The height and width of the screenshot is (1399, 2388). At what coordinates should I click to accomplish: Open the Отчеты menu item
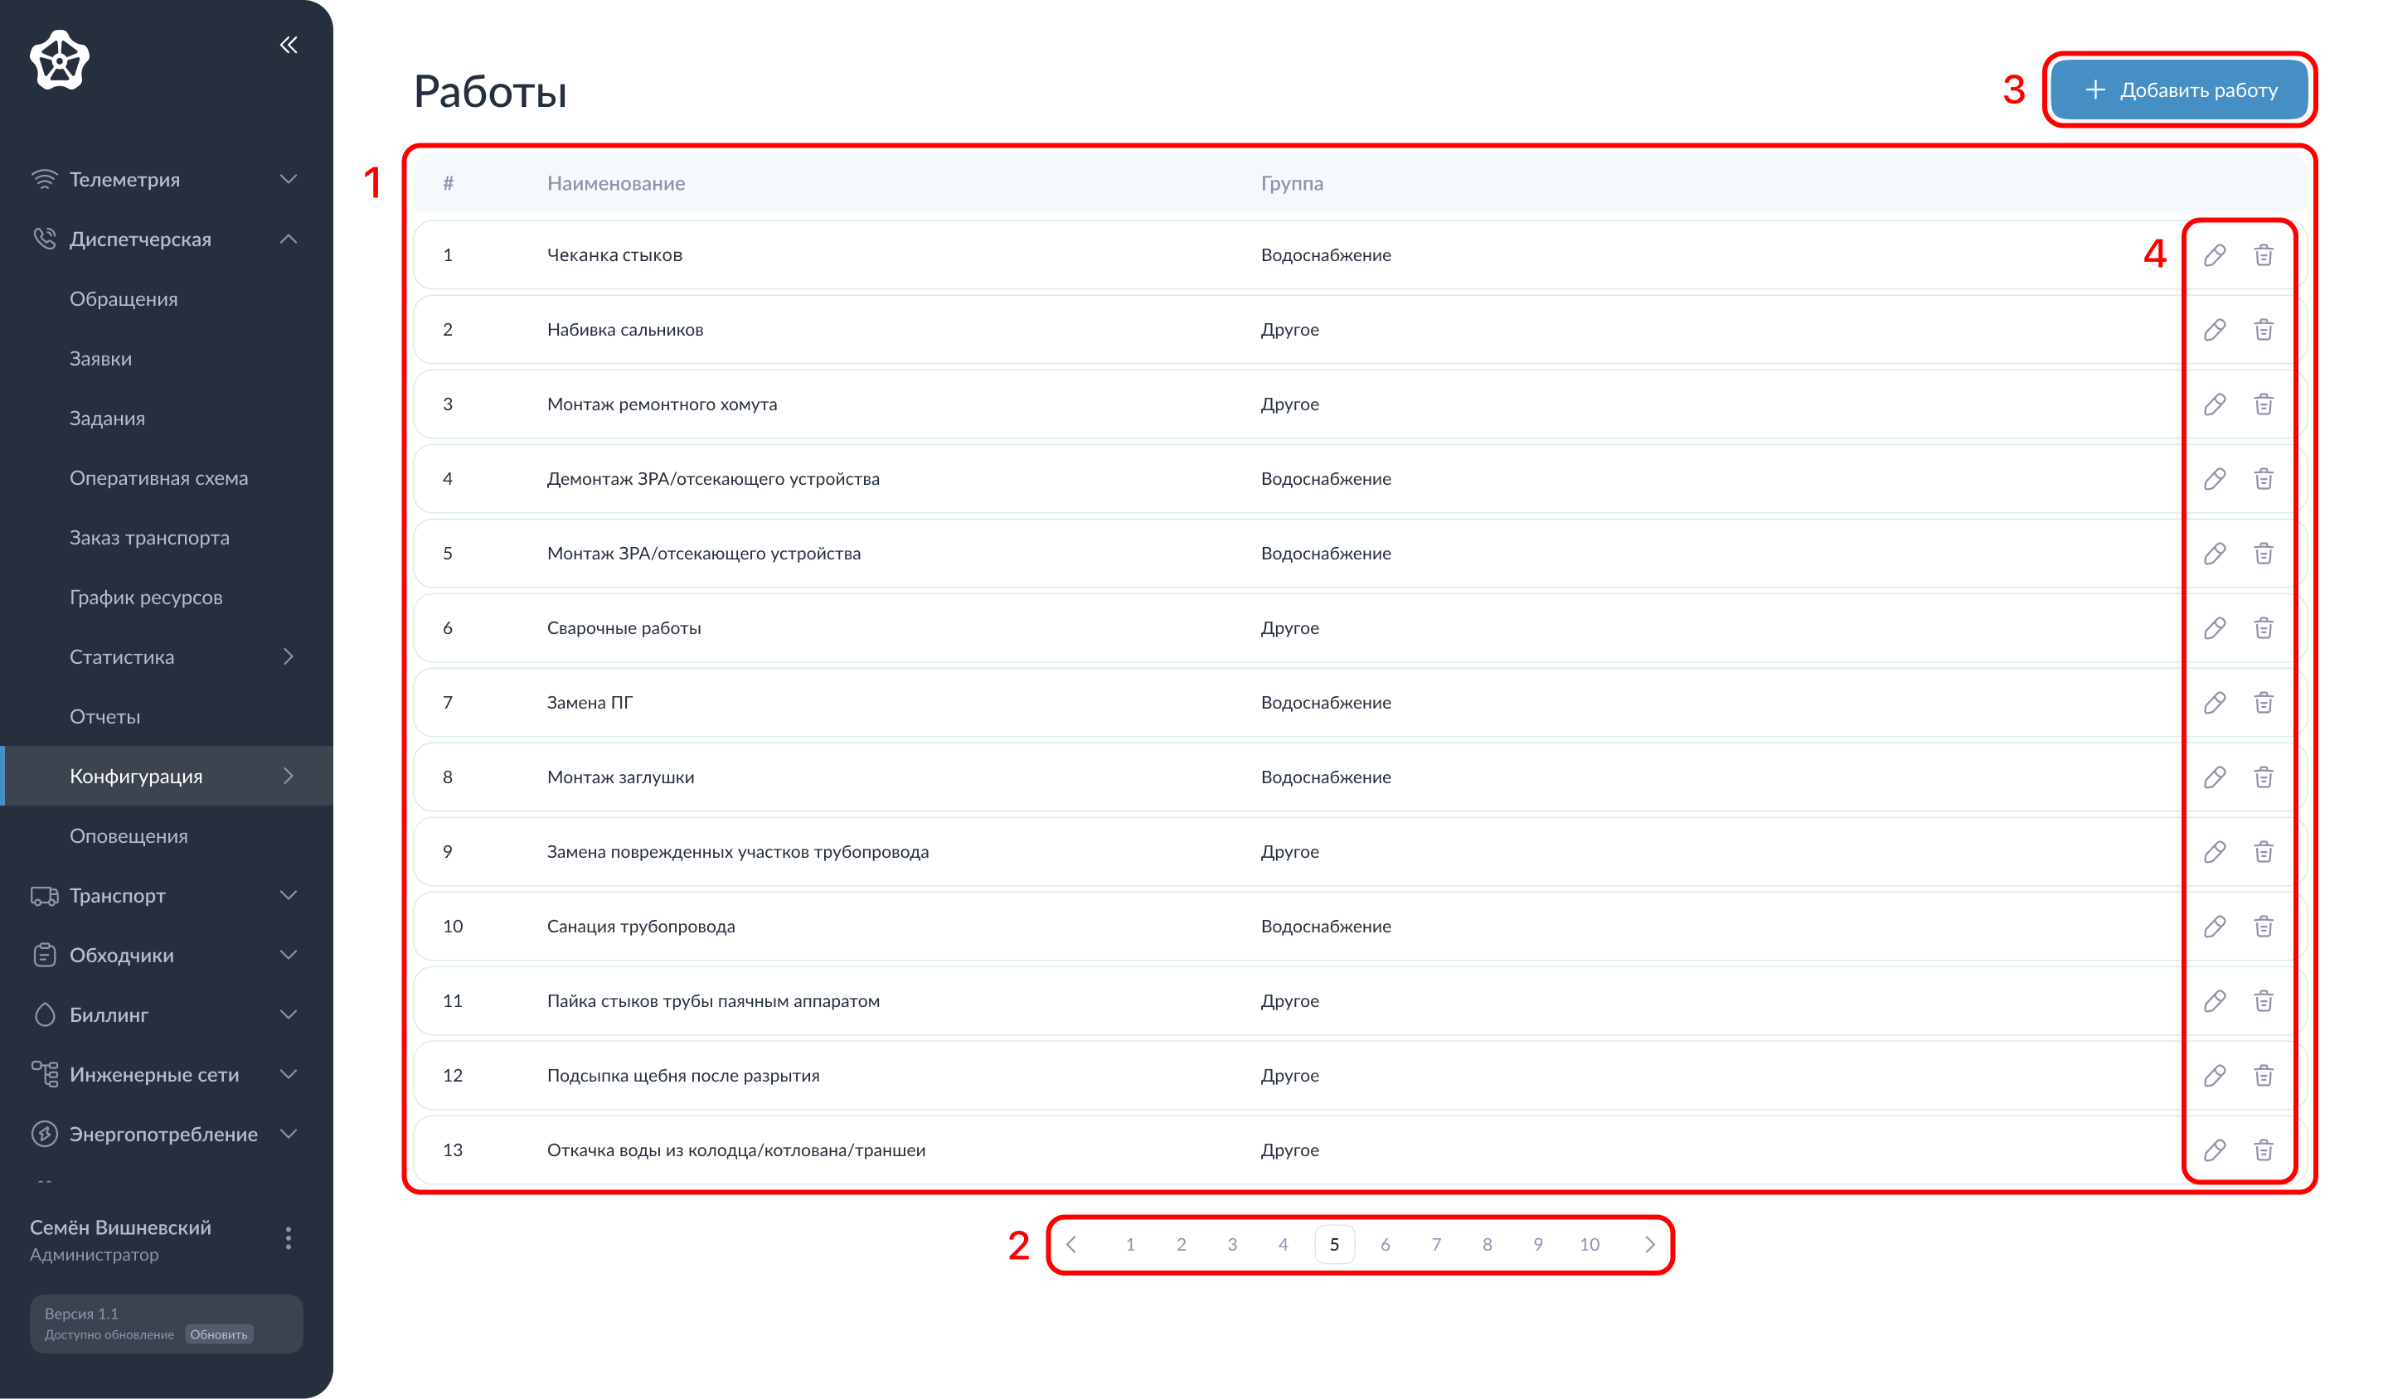[x=104, y=716]
